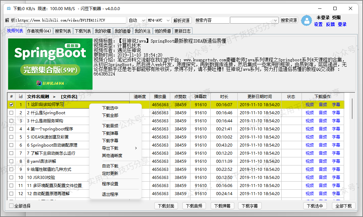The width and height of the screenshot is (363, 217).
Task: Uncheck the checkbox for row 1
Action: [x=11, y=105]
